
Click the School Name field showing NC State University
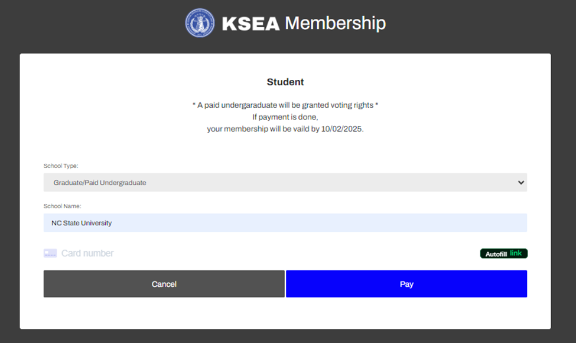(x=285, y=223)
